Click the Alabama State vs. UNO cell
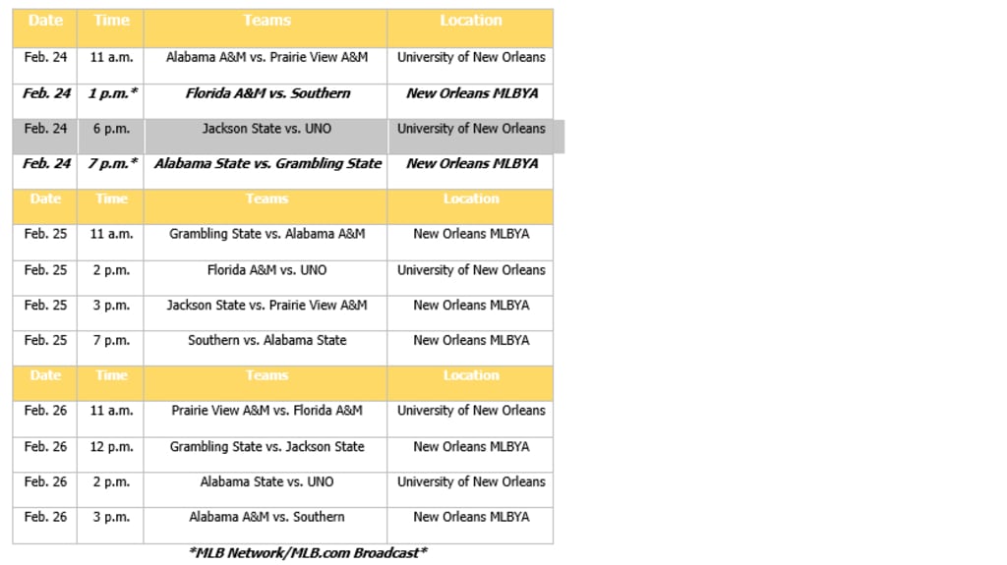 click(267, 482)
